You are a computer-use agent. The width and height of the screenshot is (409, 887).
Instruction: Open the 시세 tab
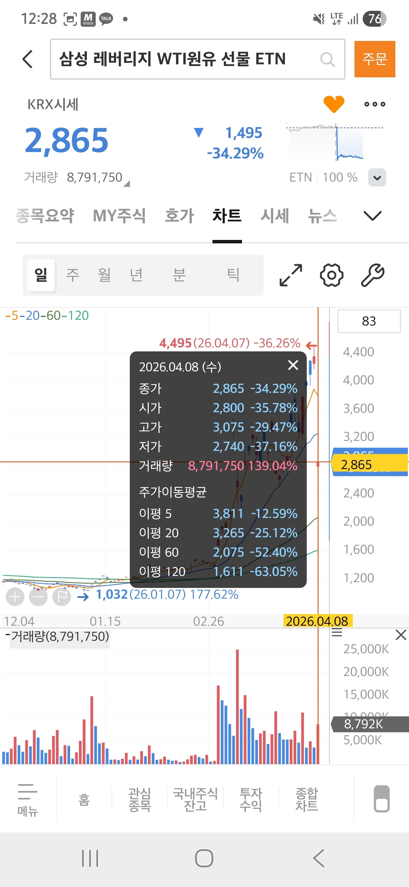[x=274, y=216]
